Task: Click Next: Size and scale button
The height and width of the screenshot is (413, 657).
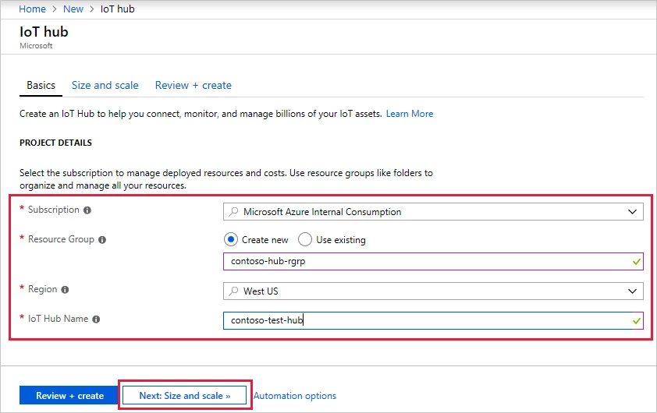Action: [x=184, y=395]
